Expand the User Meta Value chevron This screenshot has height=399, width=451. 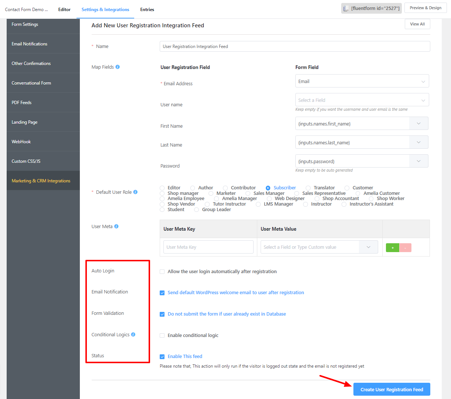tap(369, 247)
